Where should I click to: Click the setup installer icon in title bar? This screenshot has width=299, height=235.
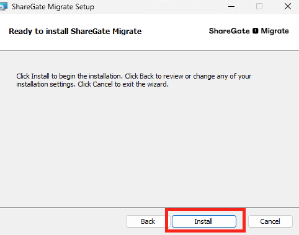click(x=3, y=6)
